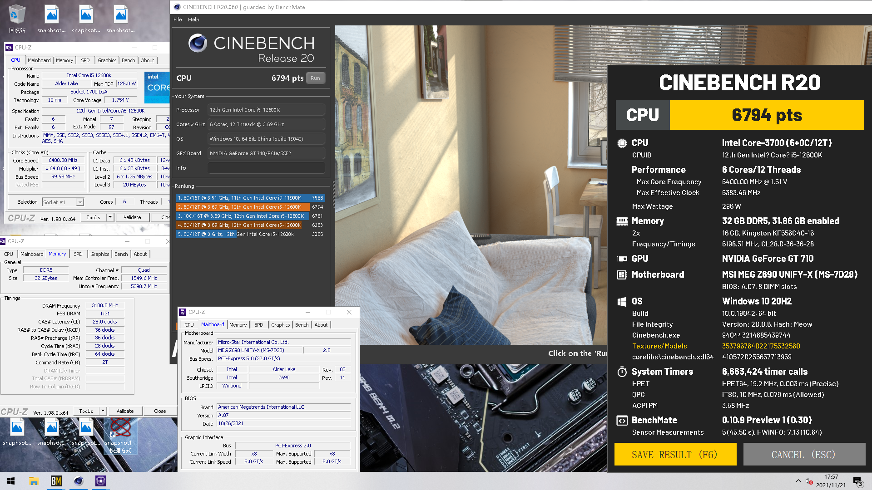The height and width of the screenshot is (490, 872).
Task: Open the Recycle Bin desktop icon
Action: (x=17, y=19)
